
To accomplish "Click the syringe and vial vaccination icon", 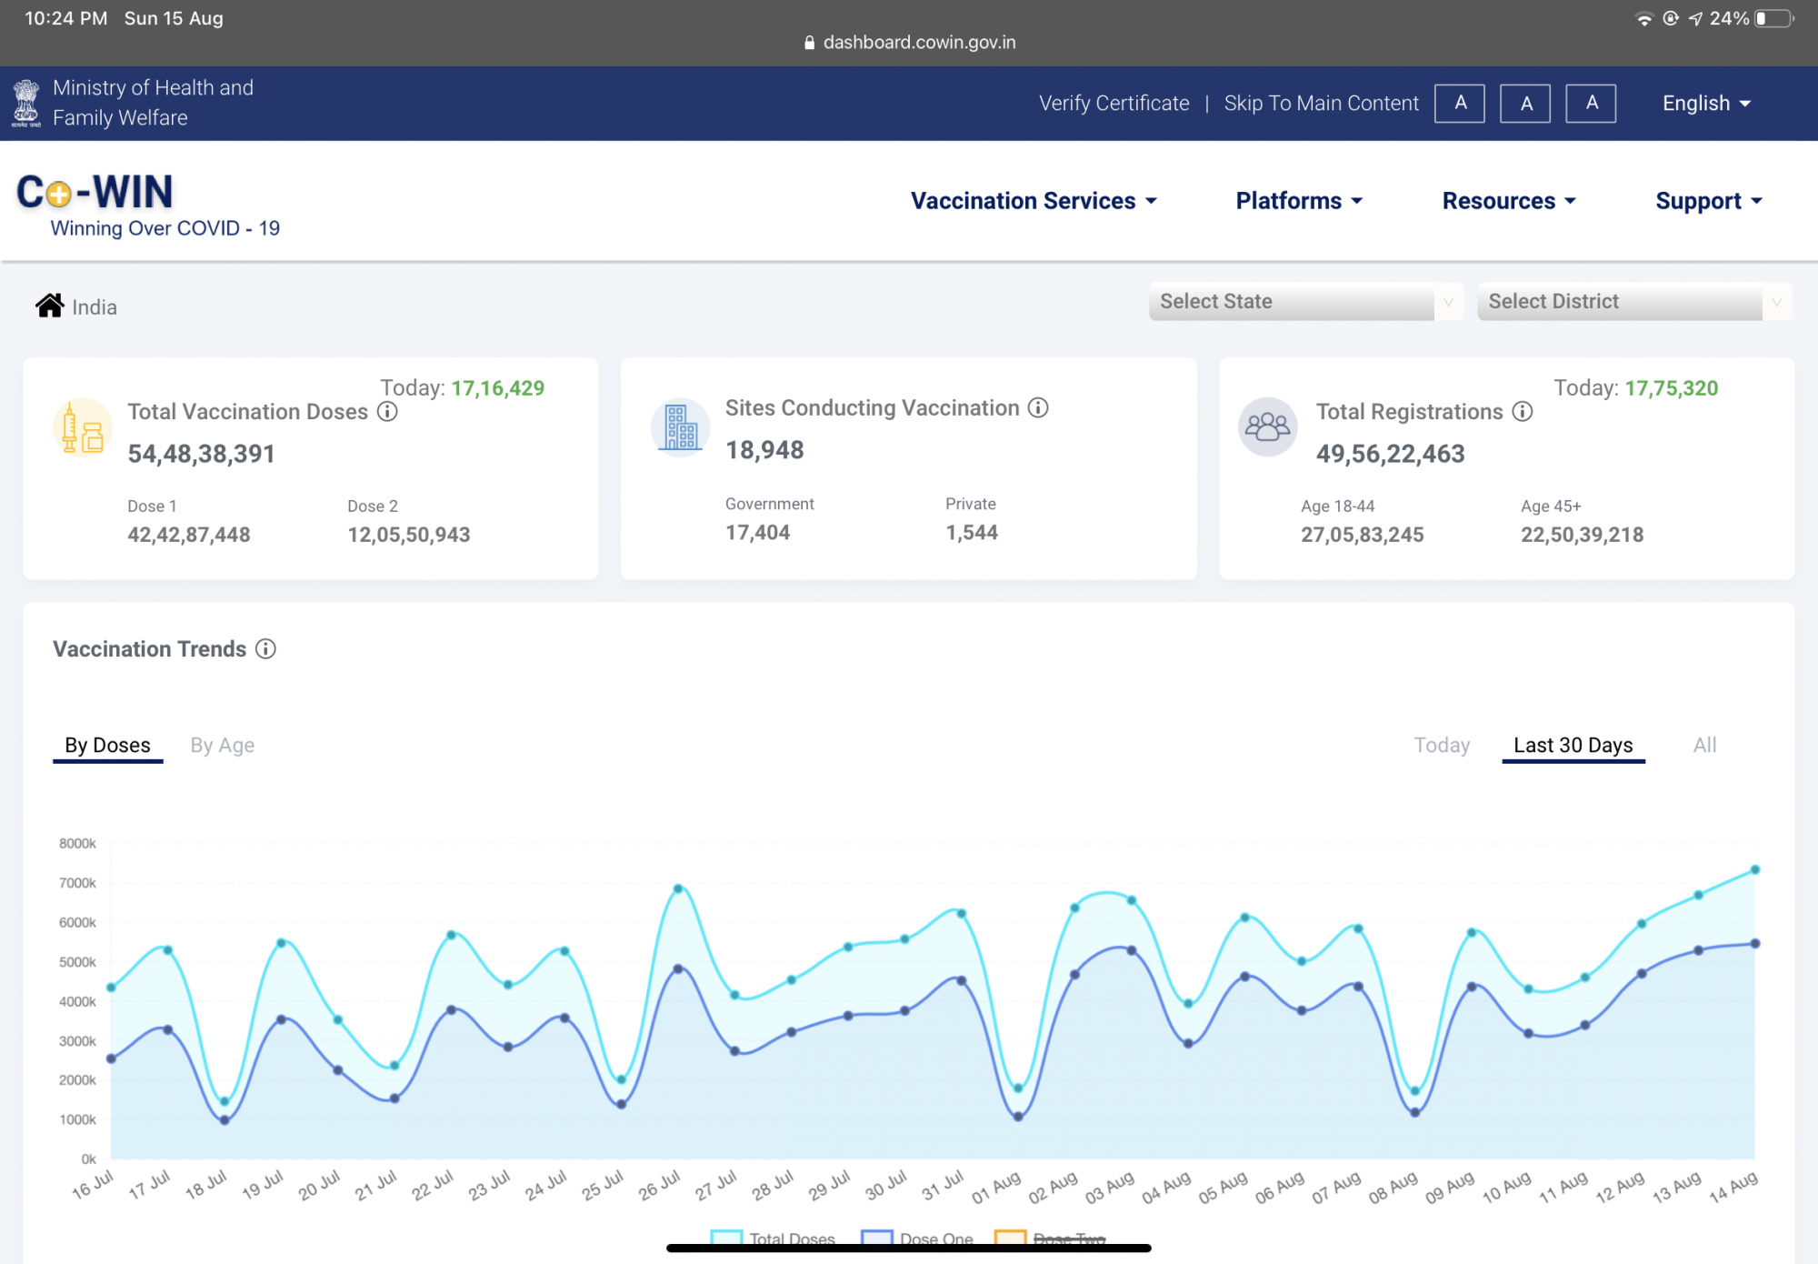I will point(82,427).
